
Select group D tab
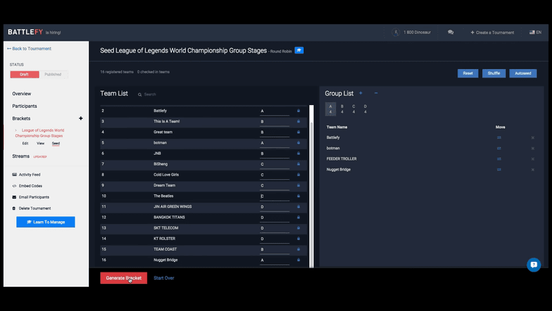(365, 109)
